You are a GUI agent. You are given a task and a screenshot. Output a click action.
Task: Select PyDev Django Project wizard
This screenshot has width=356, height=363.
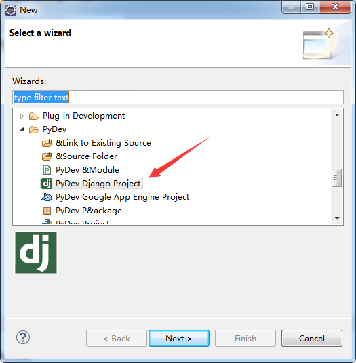pyautogui.click(x=98, y=184)
